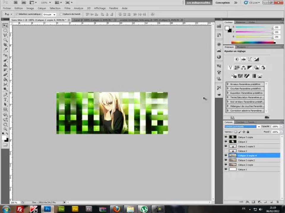Add a Brightness/Contrast adjustment (sun icon)
The image size is (285, 213).
pos(237,59)
